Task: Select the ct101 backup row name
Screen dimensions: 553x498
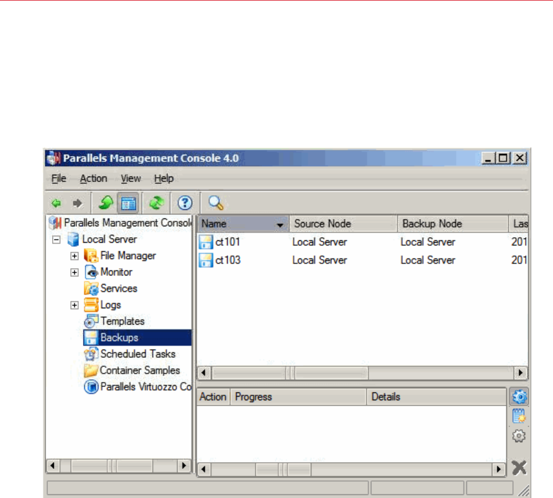Action: point(228,242)
